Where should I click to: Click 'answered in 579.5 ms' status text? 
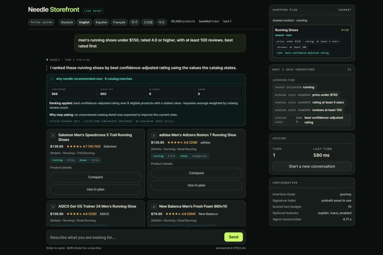[x=230, y=248]
